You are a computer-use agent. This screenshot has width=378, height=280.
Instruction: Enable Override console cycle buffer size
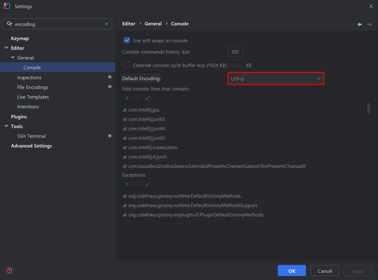[127, 65]
